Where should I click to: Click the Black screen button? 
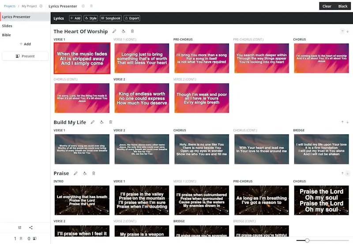(x=343, y=6)
